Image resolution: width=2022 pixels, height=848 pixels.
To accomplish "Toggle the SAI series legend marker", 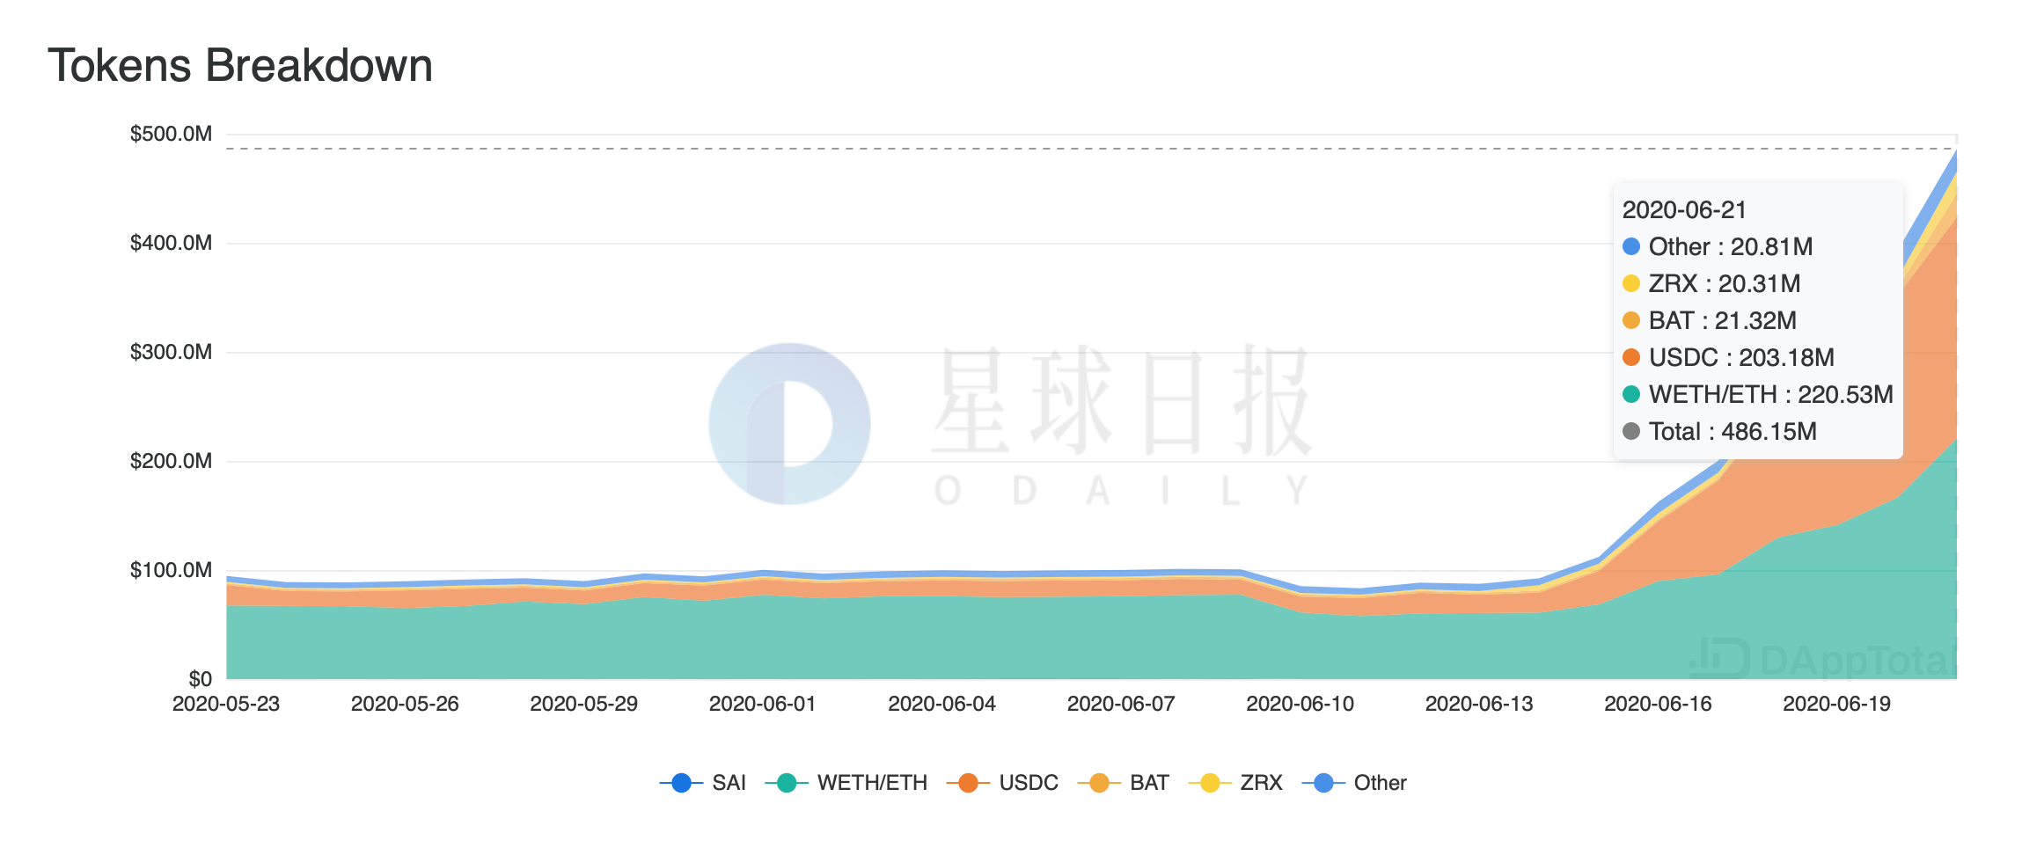I will point(681,783).
